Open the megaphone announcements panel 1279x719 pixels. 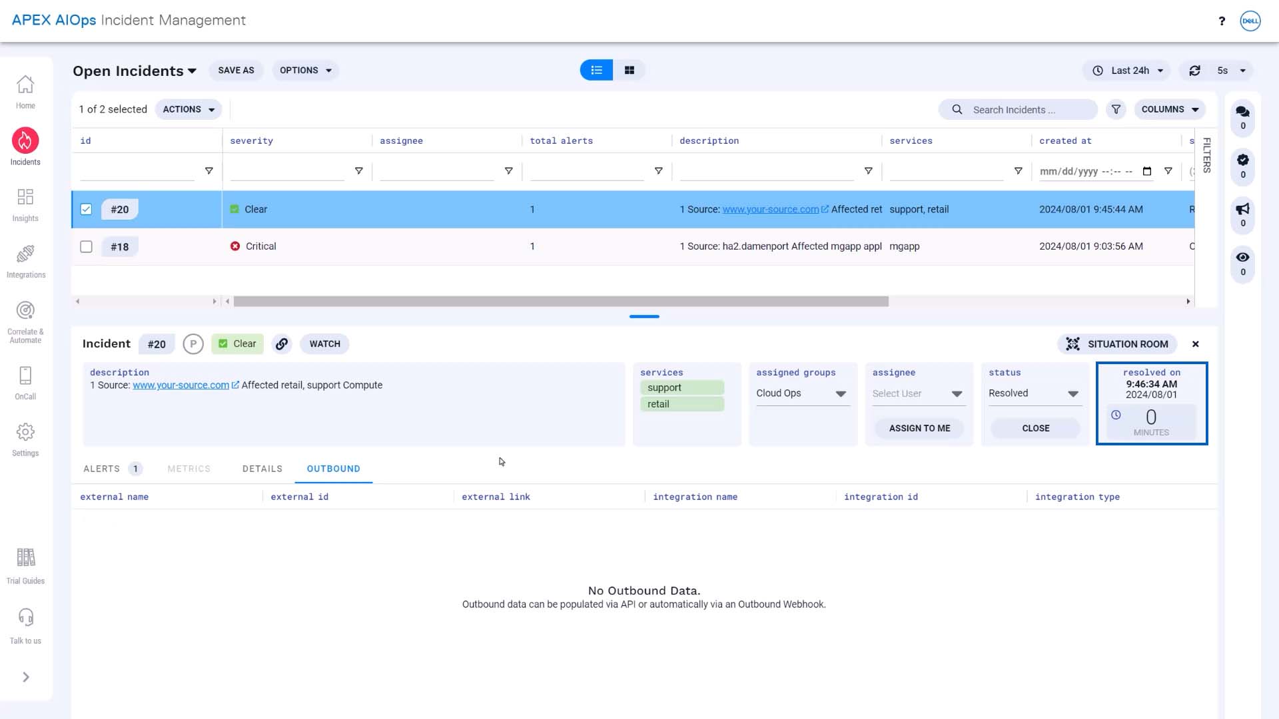coord(1242,214)
